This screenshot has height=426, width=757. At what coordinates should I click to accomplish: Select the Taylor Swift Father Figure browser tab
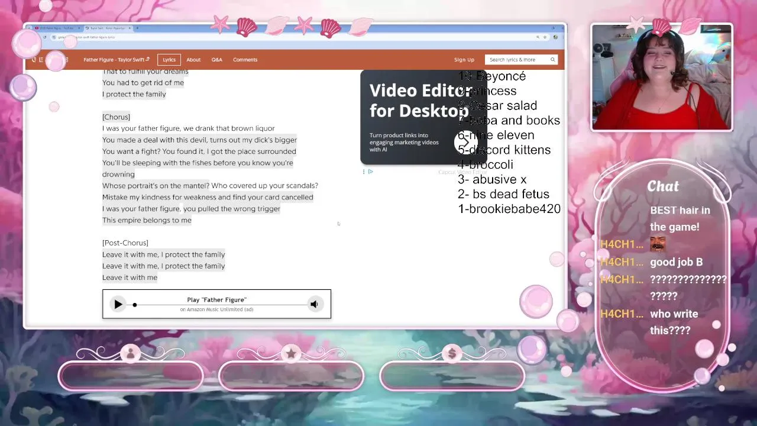[108, 28]
